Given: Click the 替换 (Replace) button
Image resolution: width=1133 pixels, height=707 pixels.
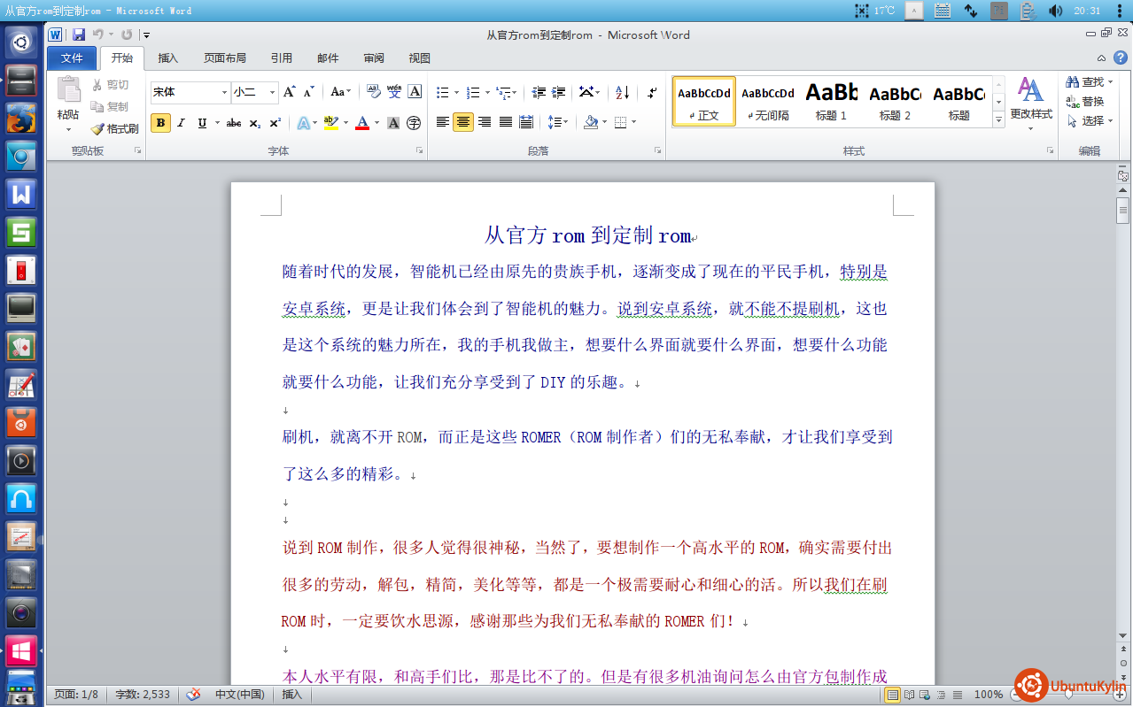Looking at the screenshot, I should pos(1086,102).
